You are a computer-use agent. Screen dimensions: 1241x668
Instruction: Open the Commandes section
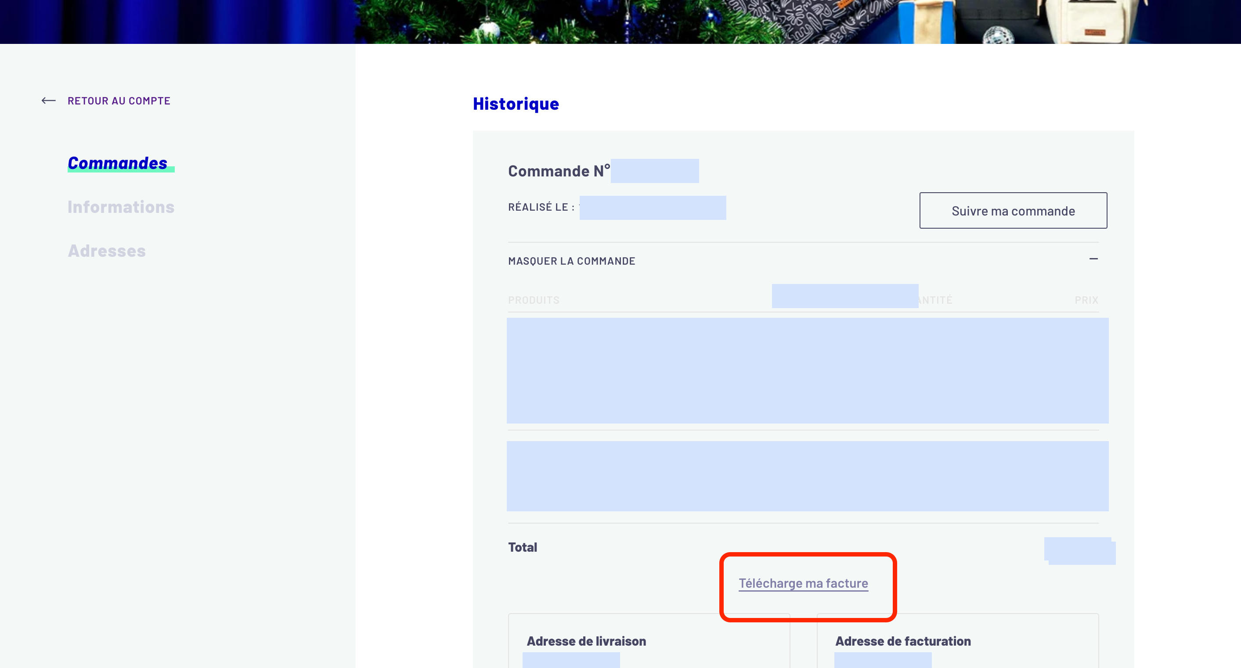click(118, 163)
